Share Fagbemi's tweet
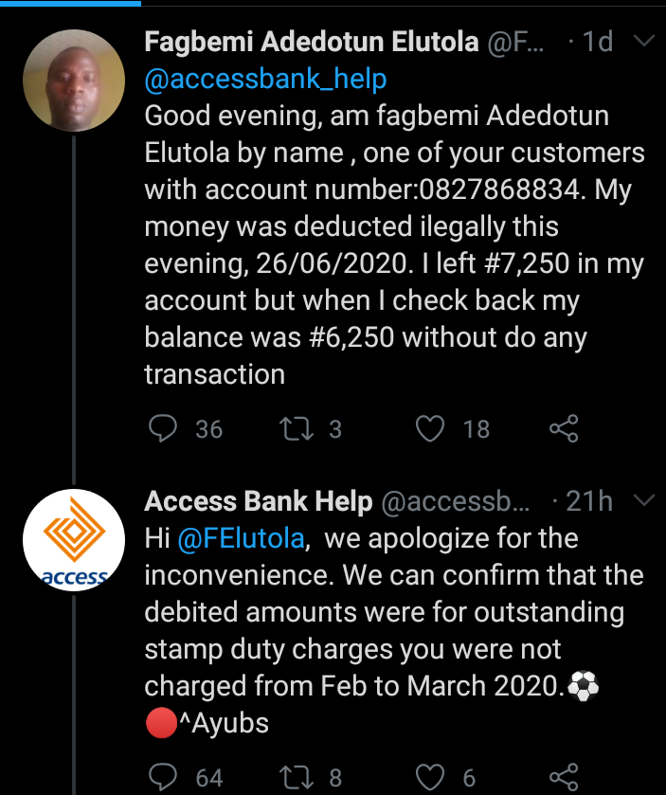The width and height of the screenshot is (666, 795). [x=564, y=429]
